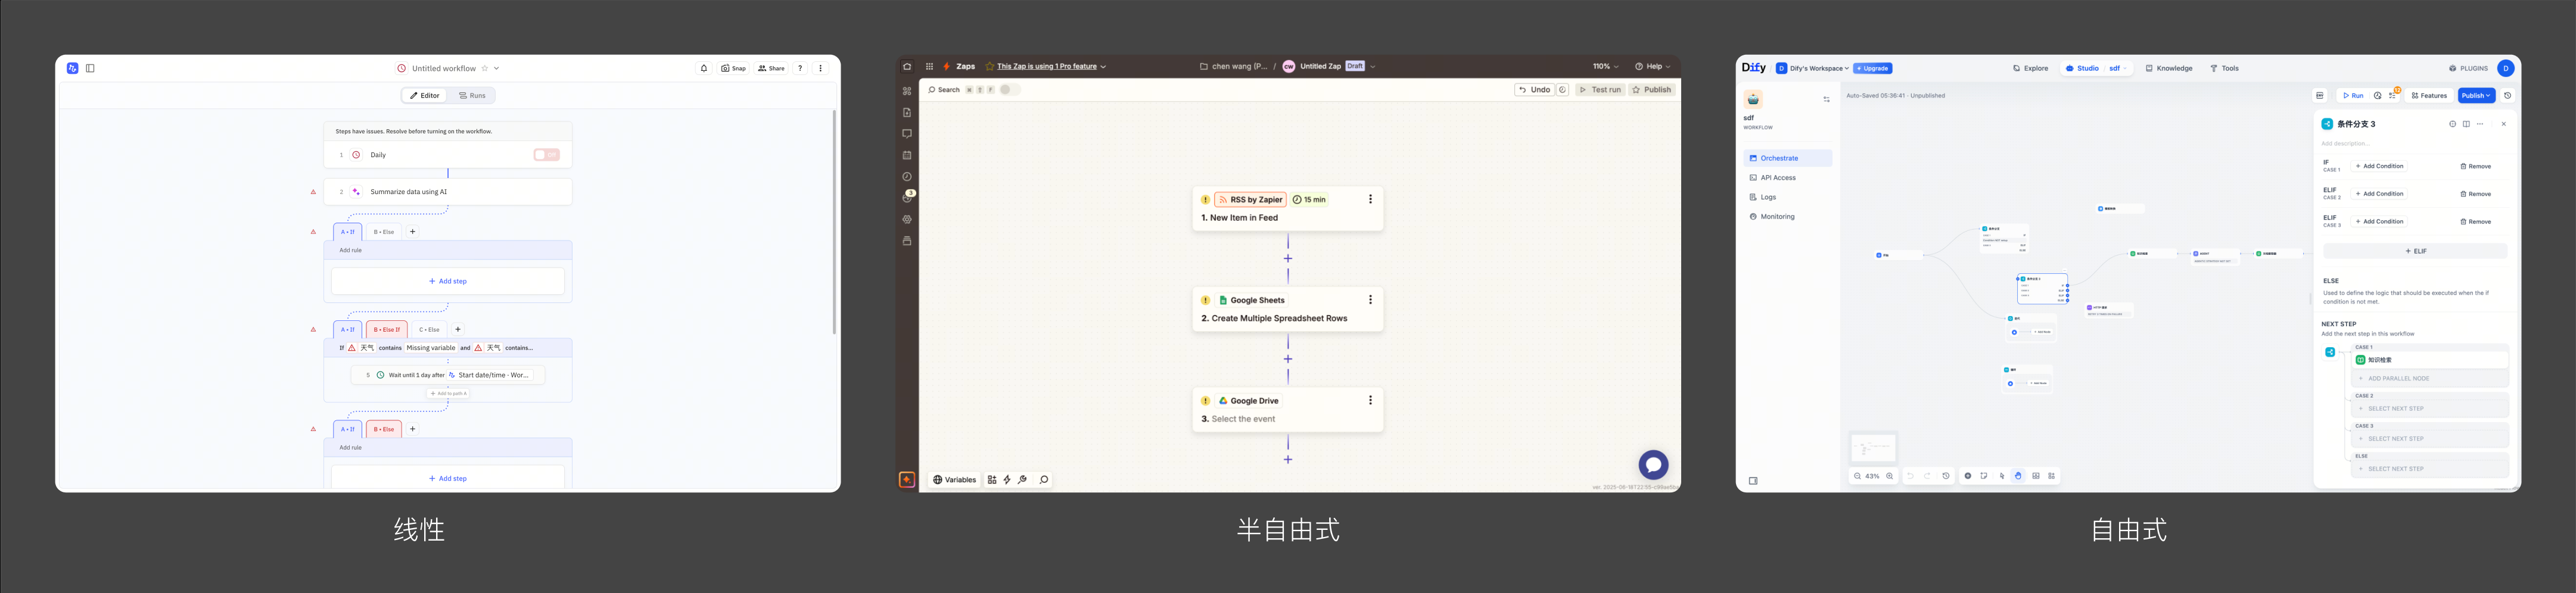Toggle the Daily workflow Off switch
This screenshot has width=2576, height=593.
point(546,155)
